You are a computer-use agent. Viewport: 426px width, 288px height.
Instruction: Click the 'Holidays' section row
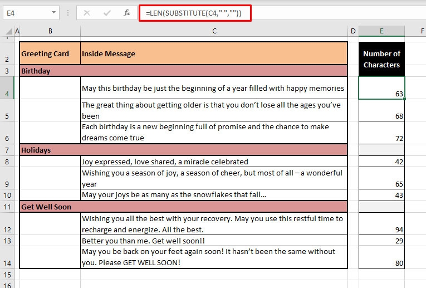tap(184, 150)
